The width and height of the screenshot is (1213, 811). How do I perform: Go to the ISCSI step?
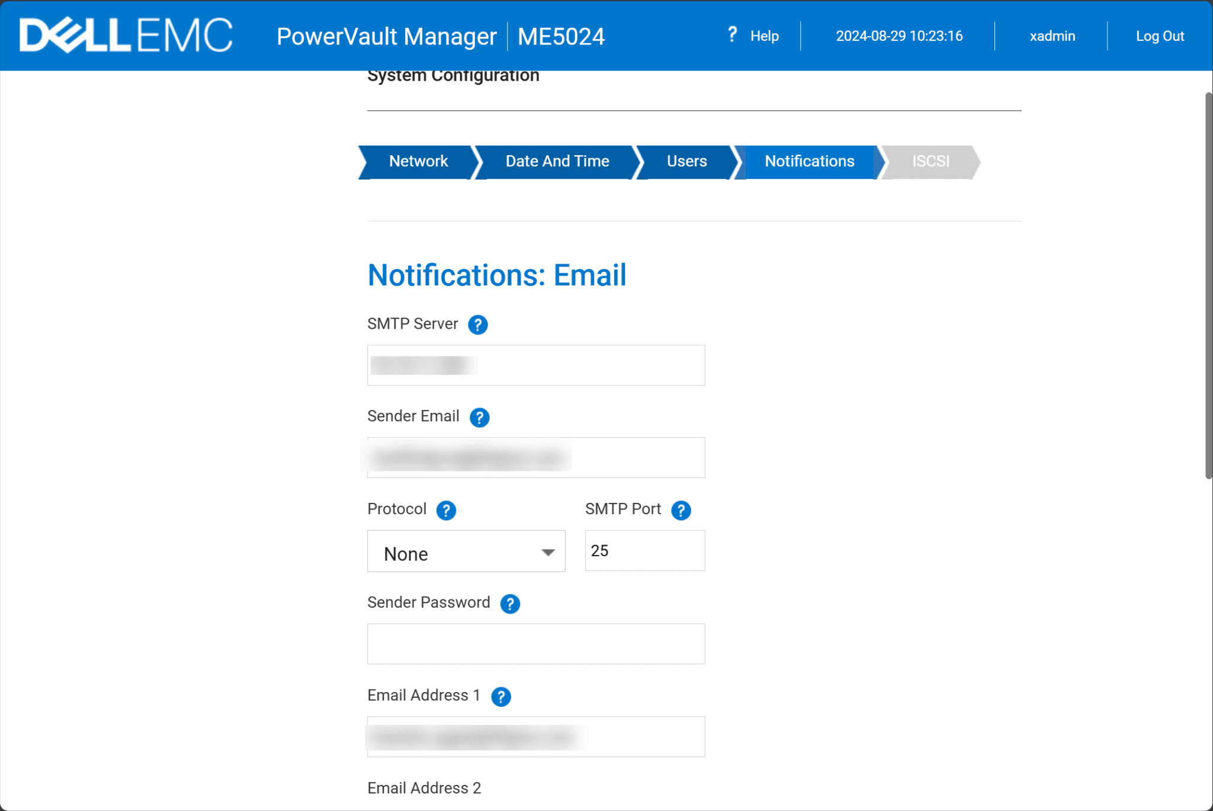point(930,161)
